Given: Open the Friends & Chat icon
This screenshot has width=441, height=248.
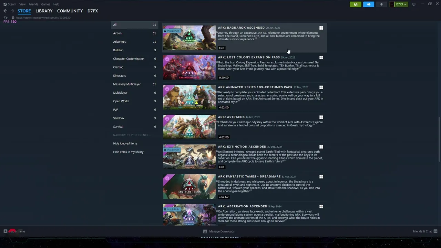Looking at the screenshot, I should point(435,231).
